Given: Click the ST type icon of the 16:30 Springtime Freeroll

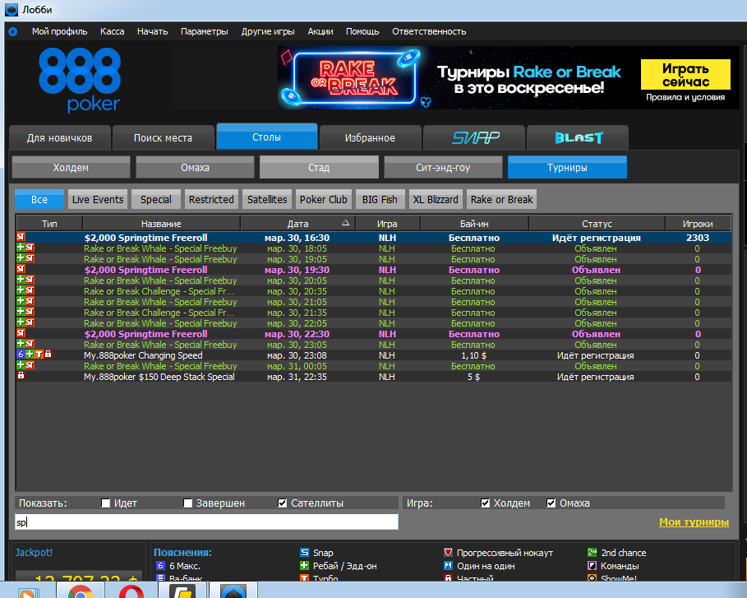Looking at the screenshot, I should click(x=21, y=237).
